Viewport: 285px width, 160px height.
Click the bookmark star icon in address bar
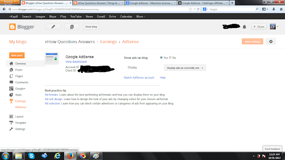pos(190,9)
